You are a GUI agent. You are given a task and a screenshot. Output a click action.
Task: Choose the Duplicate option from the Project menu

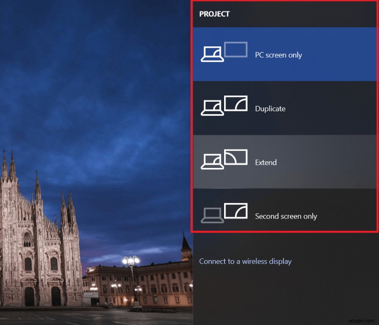(284, 108)
